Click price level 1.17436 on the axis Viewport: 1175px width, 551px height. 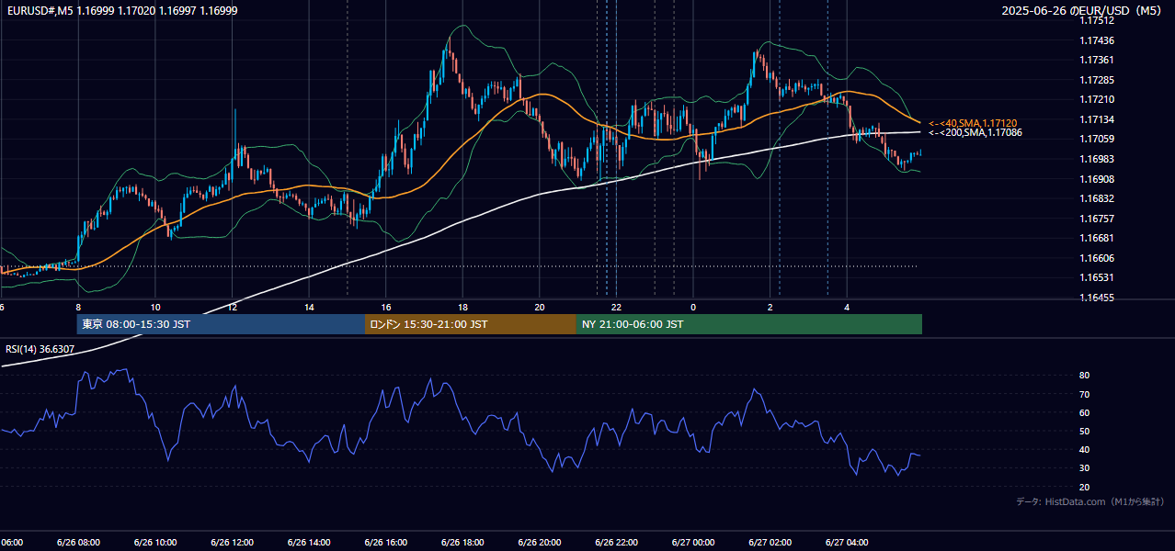[x=1096, y=40]
